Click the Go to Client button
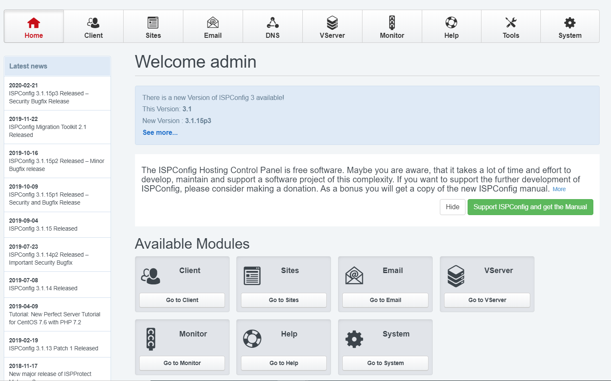The image size is (611, 381). click(182, 300)
